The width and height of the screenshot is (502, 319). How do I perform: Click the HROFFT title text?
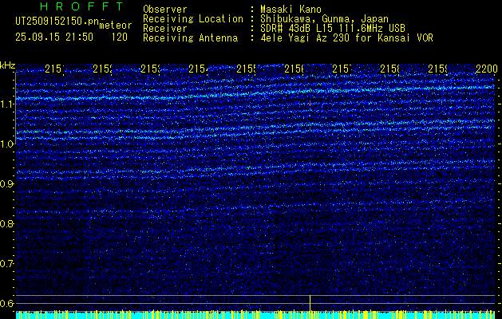(82, 6)
